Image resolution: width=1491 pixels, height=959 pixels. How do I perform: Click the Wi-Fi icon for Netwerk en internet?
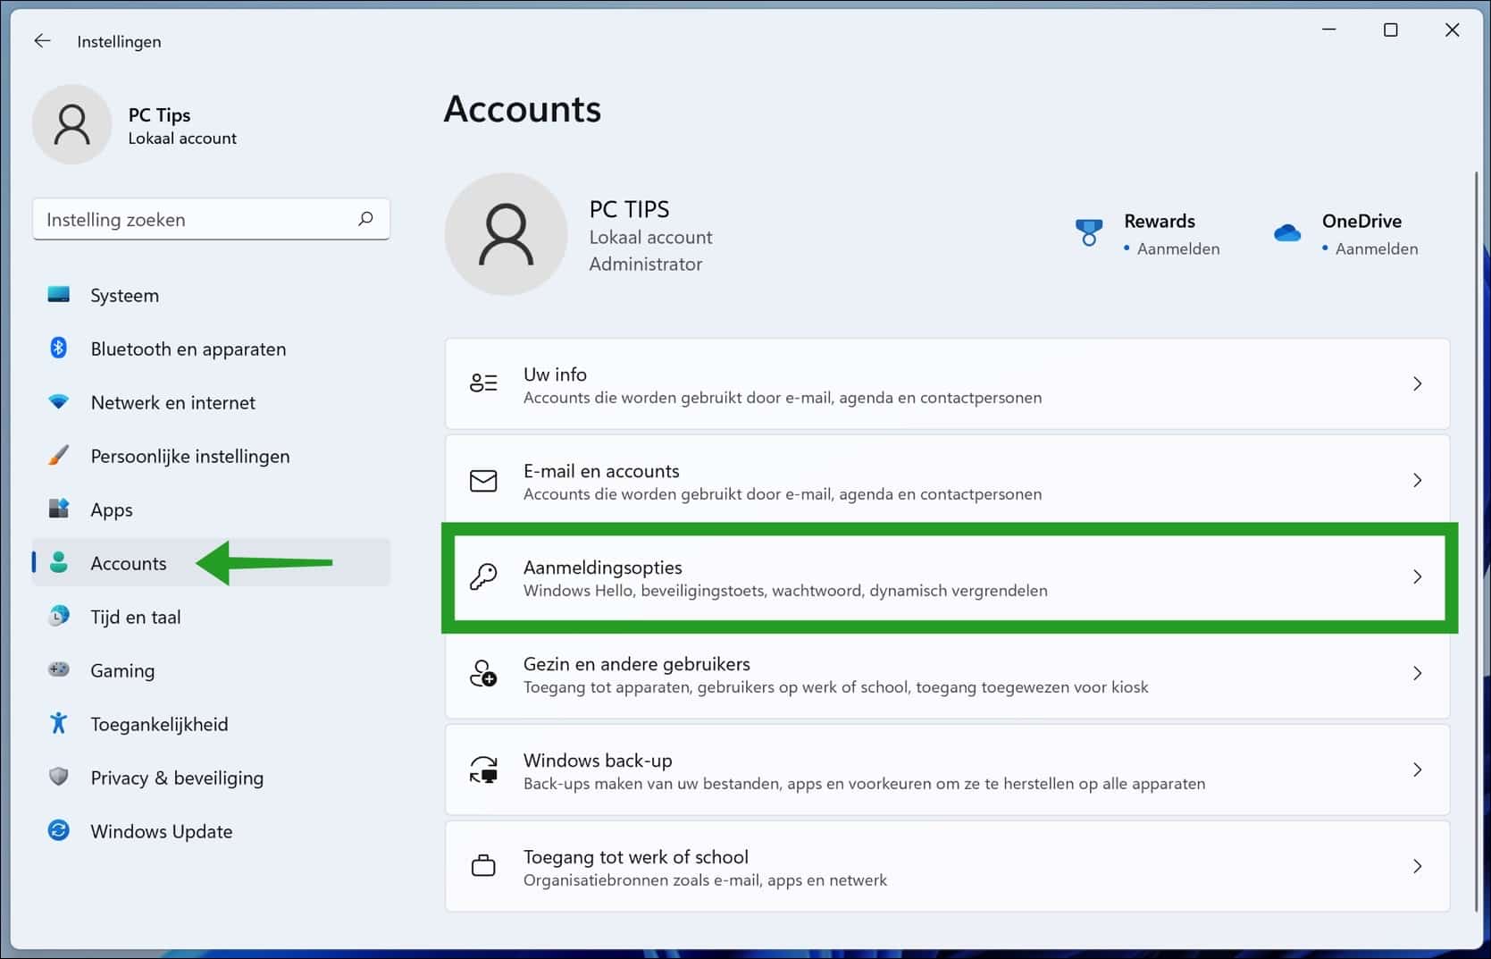(59, 402)
